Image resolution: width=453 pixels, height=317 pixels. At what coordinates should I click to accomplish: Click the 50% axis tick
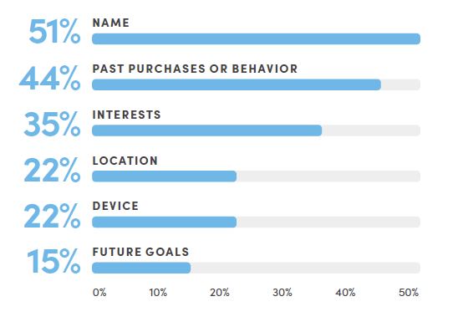pos(409,293)
